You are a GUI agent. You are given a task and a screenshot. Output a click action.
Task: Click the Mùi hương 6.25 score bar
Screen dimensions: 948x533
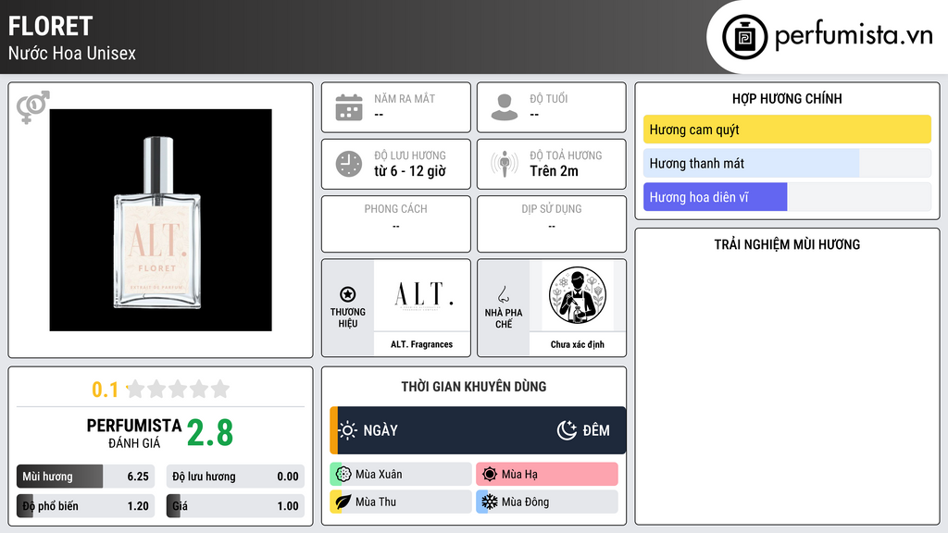[85, 477]
